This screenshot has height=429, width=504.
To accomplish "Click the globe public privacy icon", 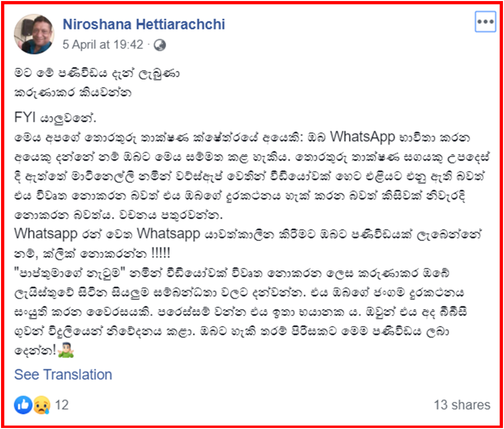I will point(160,45).
